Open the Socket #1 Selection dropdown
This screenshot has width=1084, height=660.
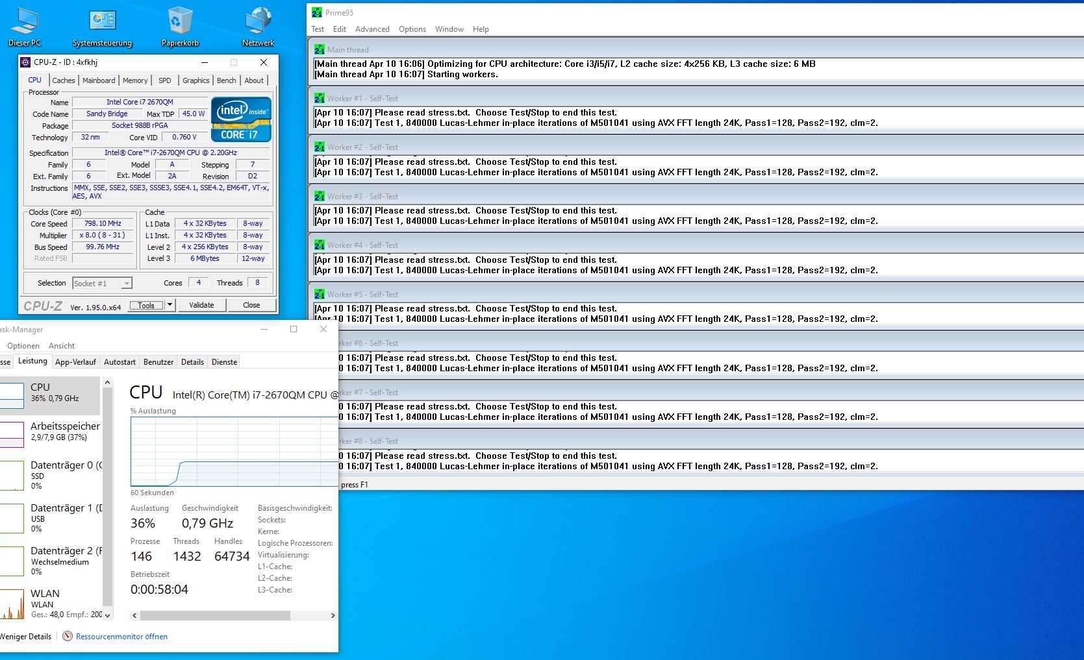(102, 283)
